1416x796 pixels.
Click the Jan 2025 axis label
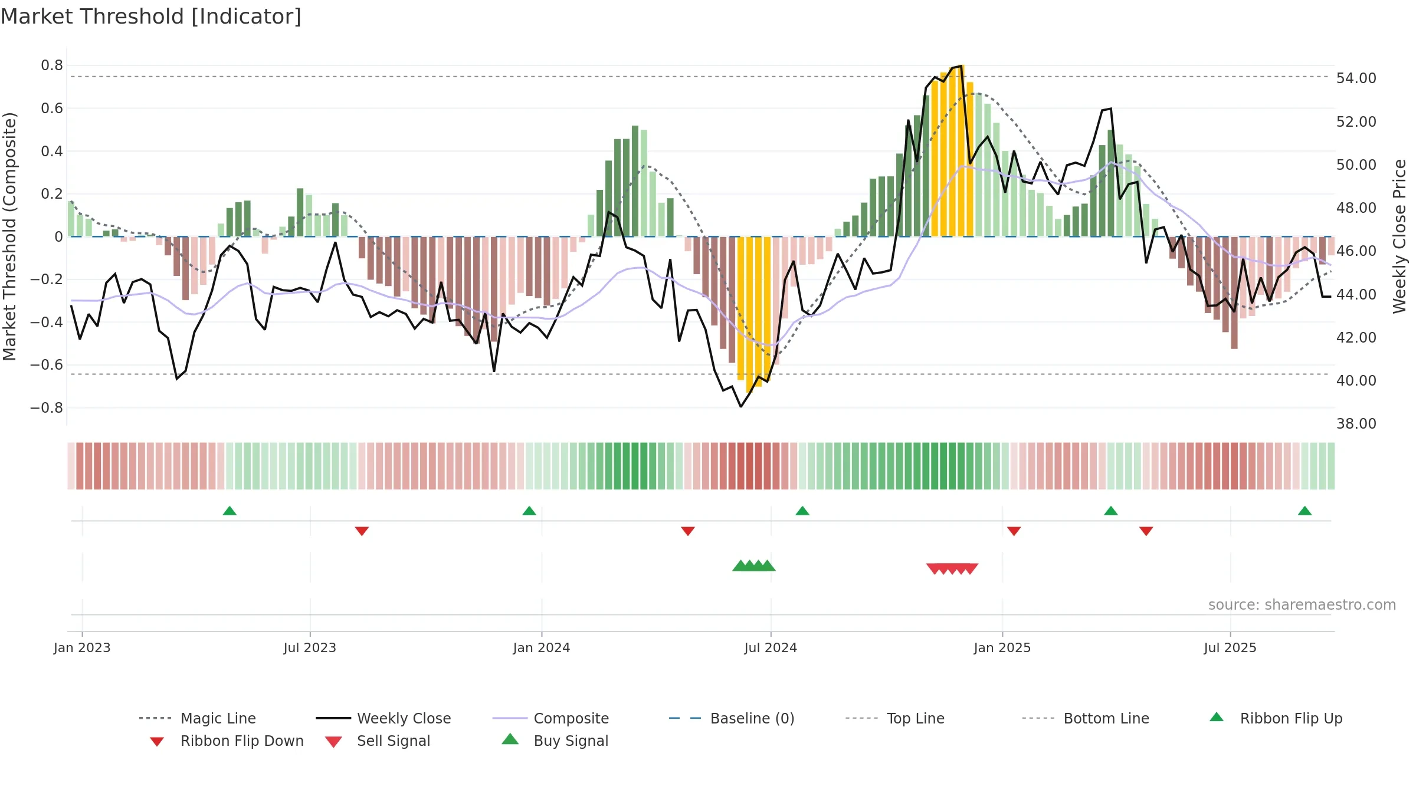[x=1002, y=648]
